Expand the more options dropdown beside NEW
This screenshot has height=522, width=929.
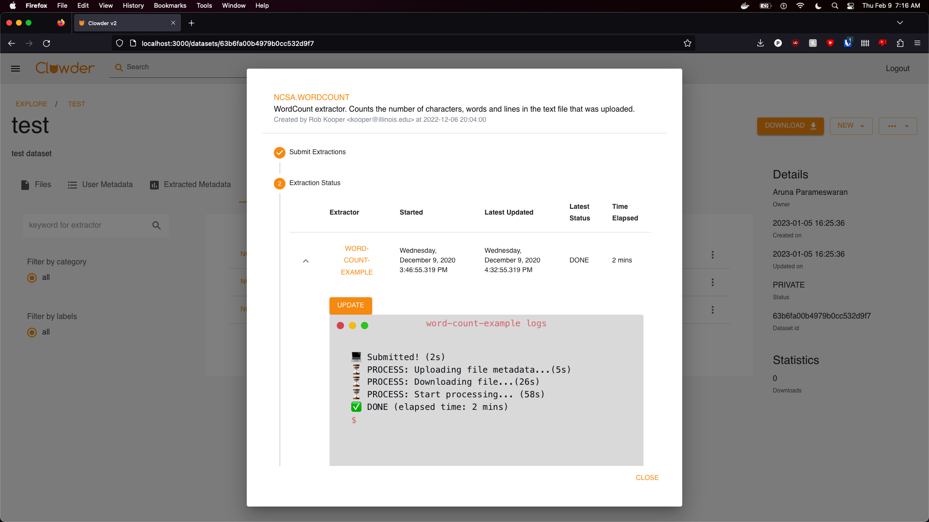(x=898, y=126)
